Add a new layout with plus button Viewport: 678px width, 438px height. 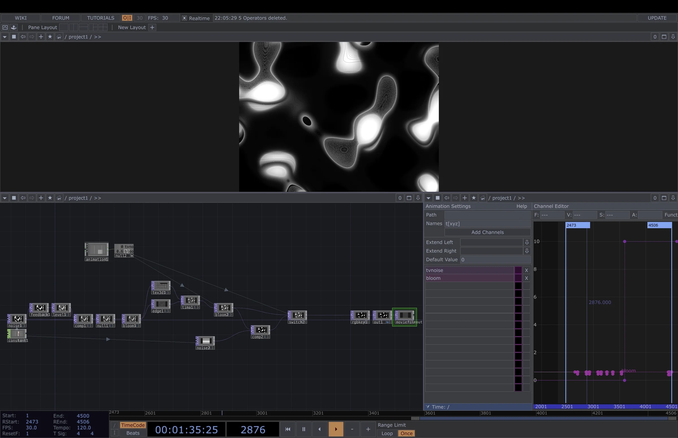coord(152,27)
